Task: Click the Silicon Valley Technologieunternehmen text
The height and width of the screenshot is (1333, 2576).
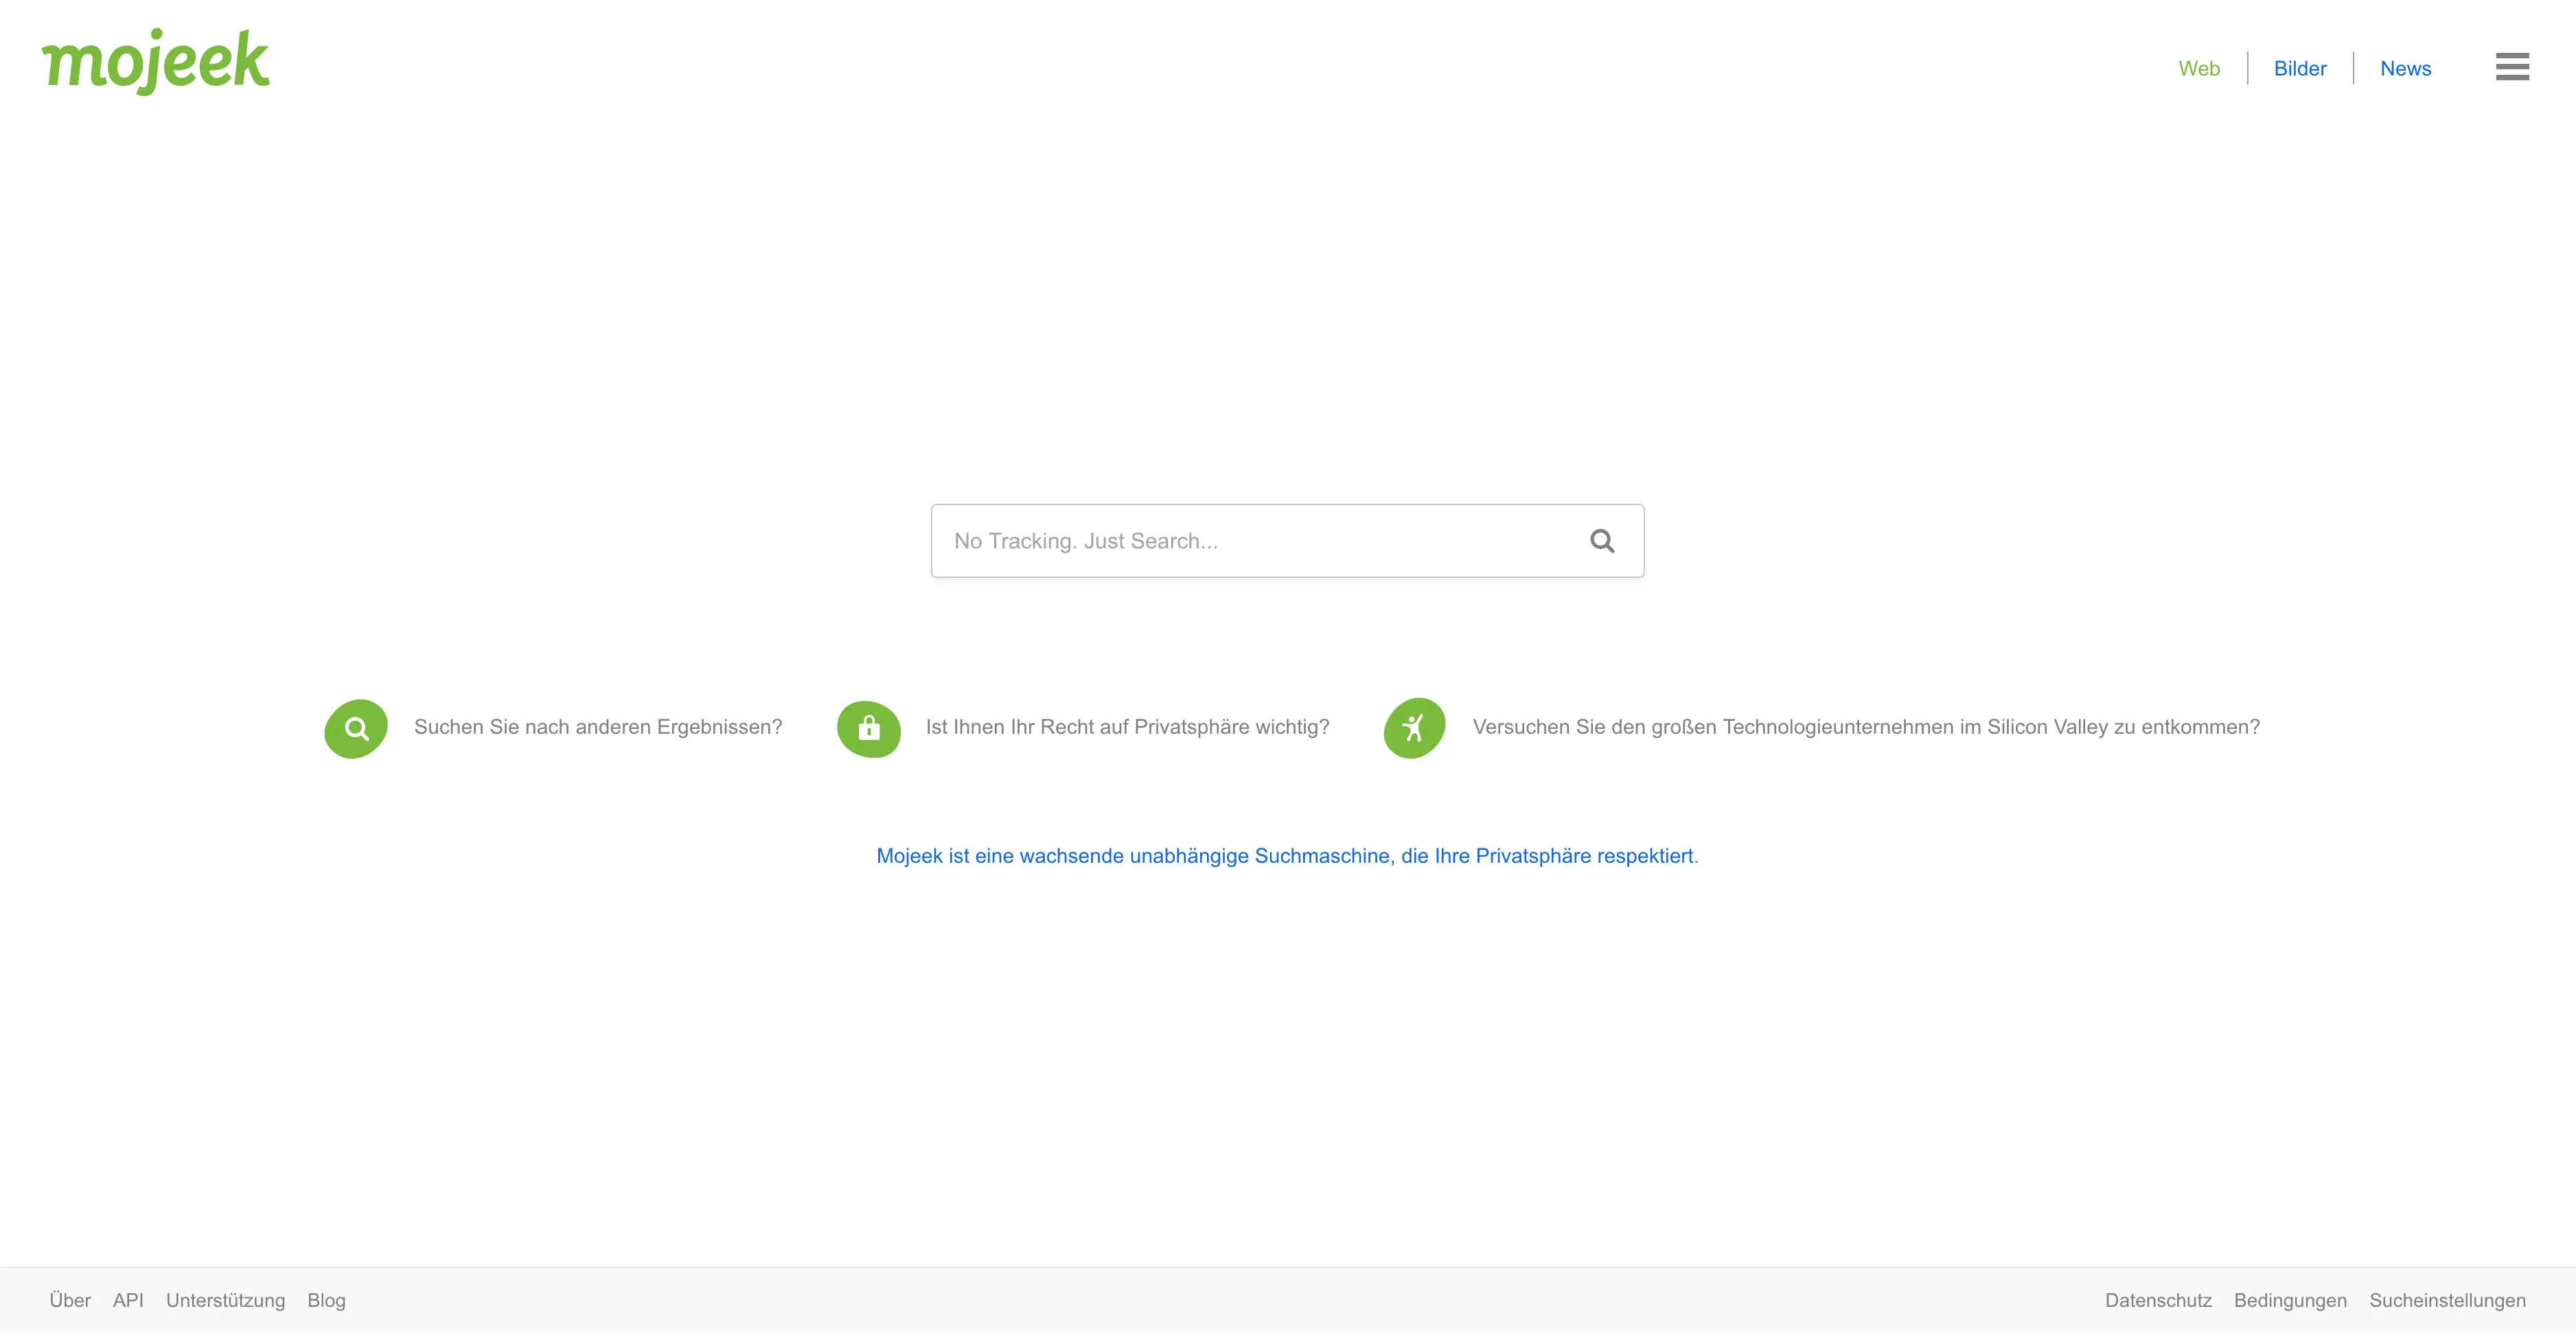Action: tap(1866, 727)
